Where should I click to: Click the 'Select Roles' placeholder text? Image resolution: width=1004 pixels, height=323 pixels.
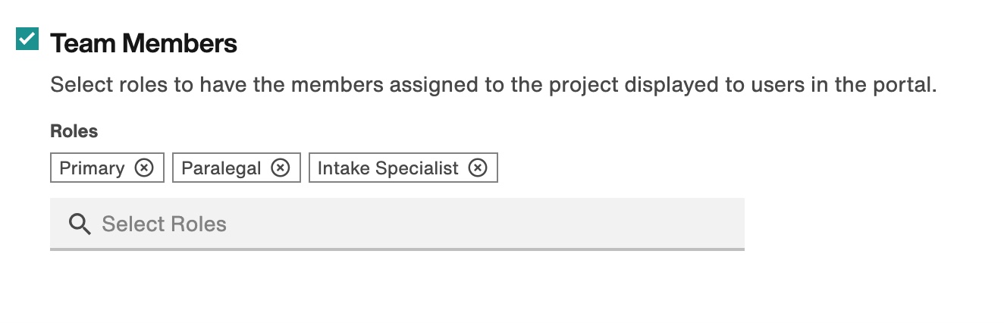click(x=165, y=224)
